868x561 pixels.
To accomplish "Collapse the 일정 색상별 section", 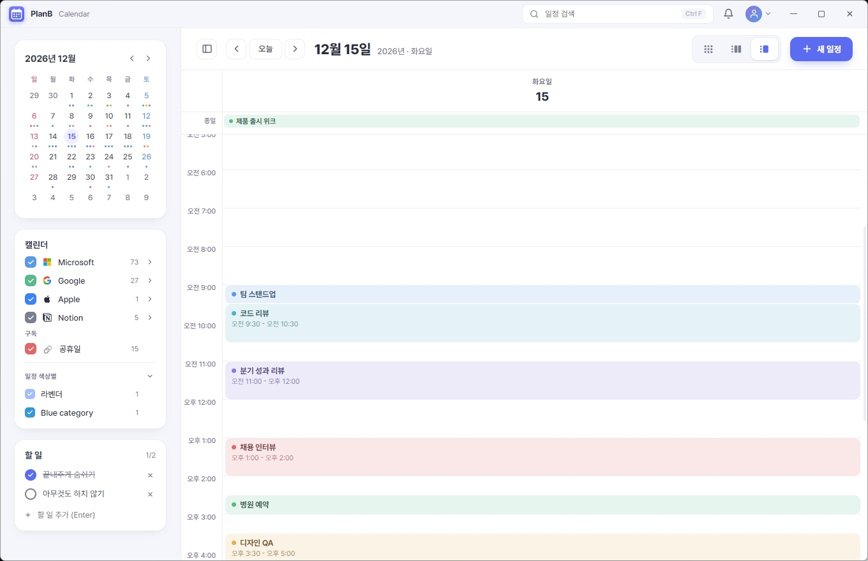I will pyautogui.click(x=150, y=376).
